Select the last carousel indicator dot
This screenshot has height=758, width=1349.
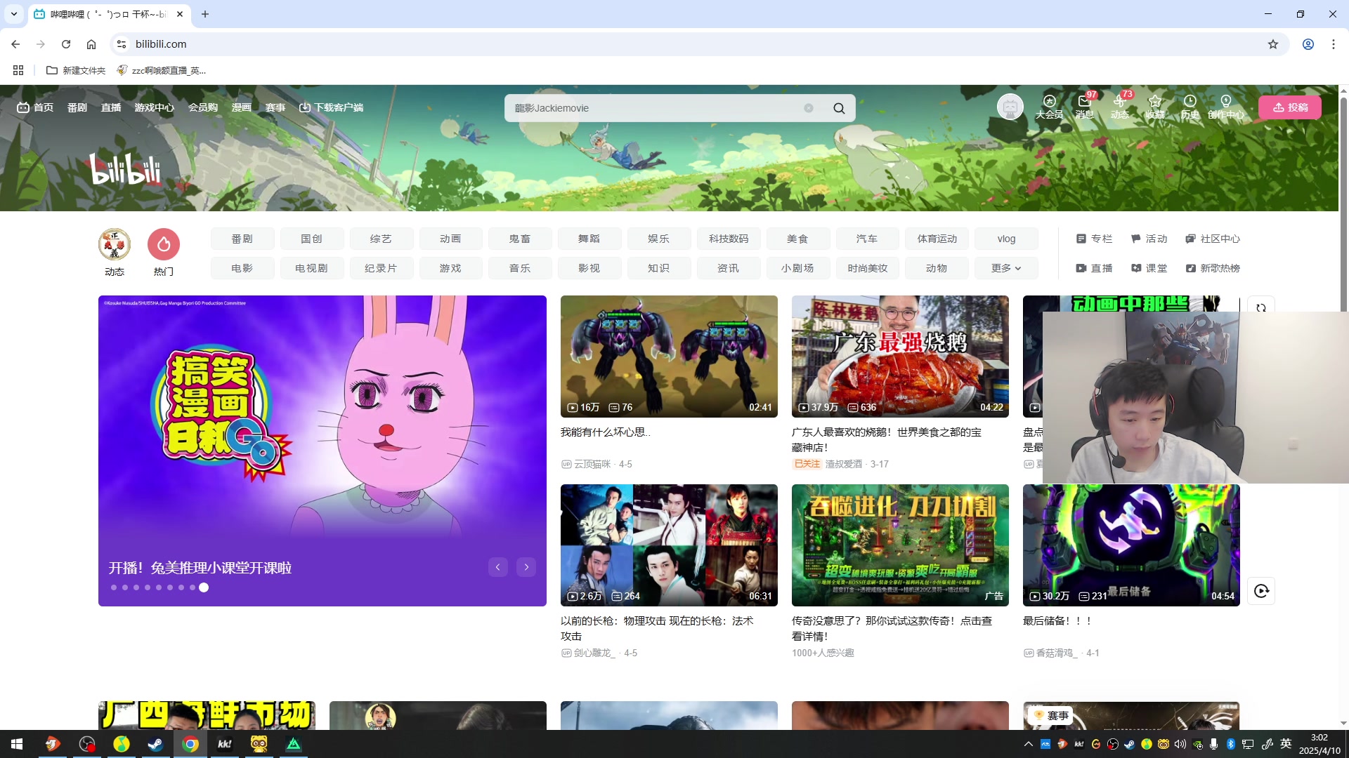pyautogui.click(x=204, y=587)
